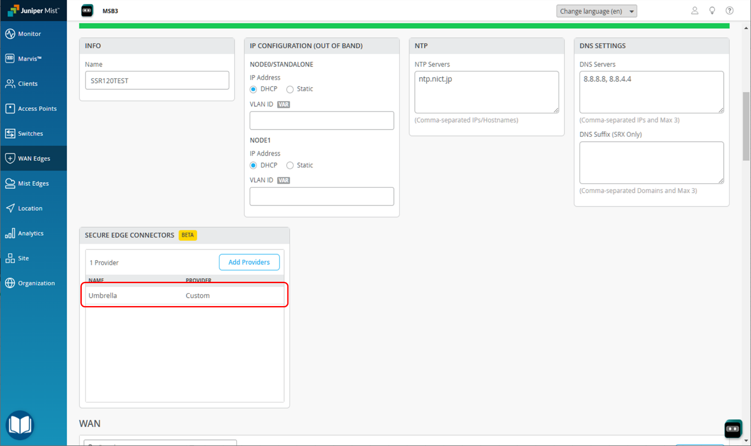Click Add Providers button
Screen dimensions: 751x446
point(249,262)
